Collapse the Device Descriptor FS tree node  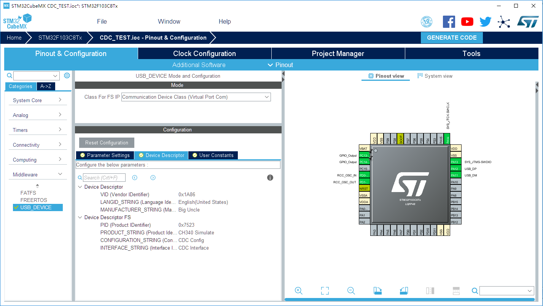pyautogui.click(x=80, y=217)
